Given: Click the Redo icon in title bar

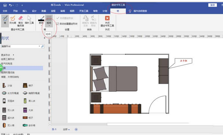Looking at the screenshot, I should (17, 5).
